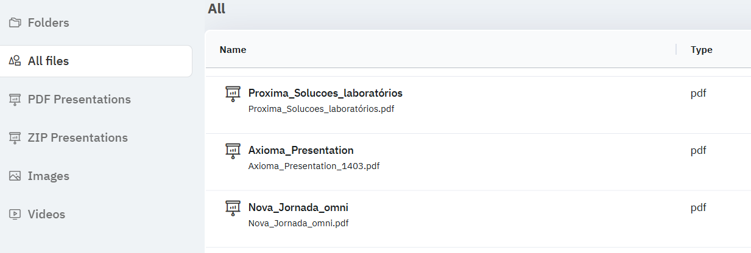Select the All files menu item
This screenshot has width=751, height=253.
click(49, 61)
